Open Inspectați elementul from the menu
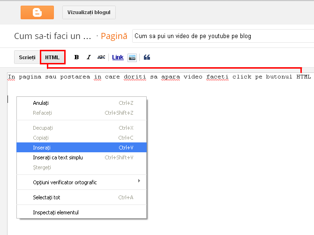 [x=82, y=212]
